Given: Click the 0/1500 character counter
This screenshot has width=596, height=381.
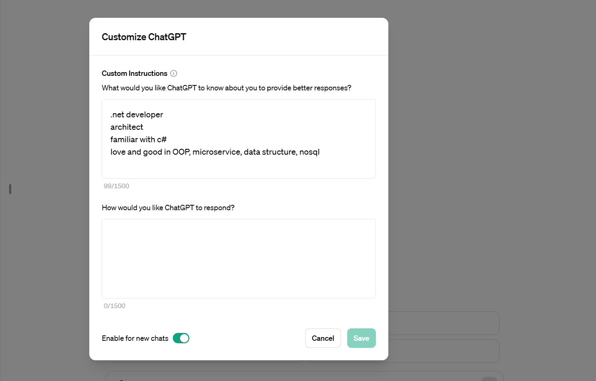Looking at the screenshot, I should point(114,306).
